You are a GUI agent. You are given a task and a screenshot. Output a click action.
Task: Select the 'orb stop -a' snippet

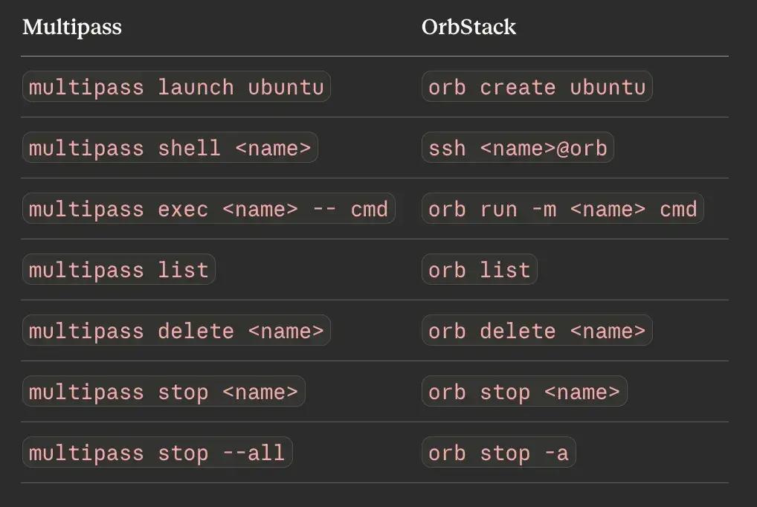coord(499,452)
